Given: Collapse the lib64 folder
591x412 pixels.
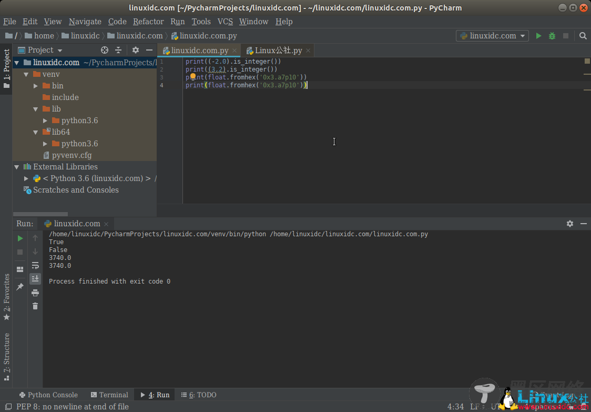Looking at the screenshot, I should coord(36,133).
